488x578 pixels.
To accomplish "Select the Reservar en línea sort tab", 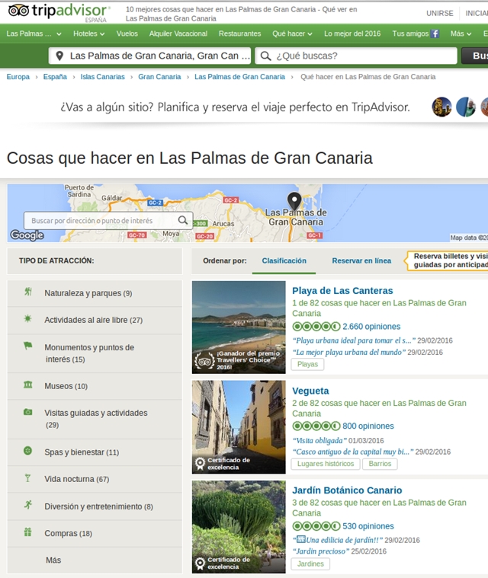I will (361, 261).
